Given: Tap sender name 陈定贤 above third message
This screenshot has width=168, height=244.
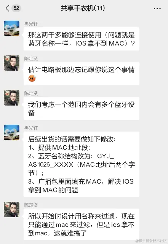Looking at the screenshot, I should tap(31, 93).
